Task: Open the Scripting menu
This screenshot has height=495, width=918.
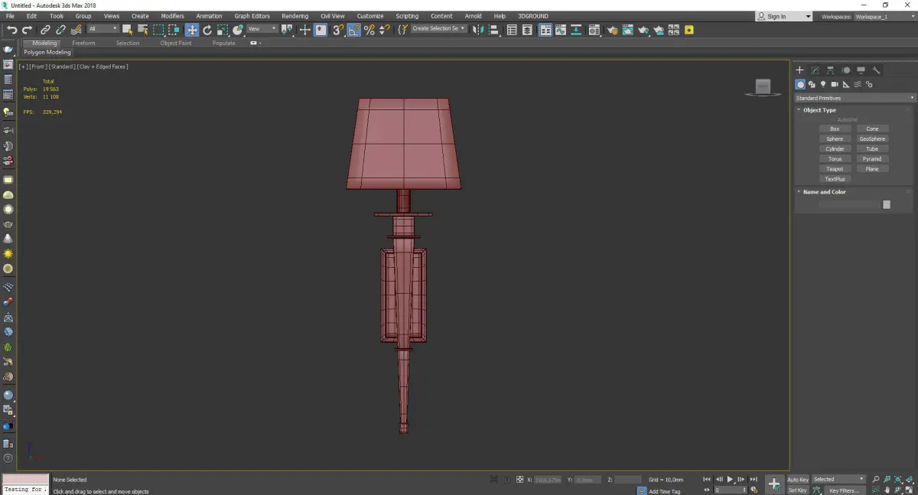Action: pyautogui.click(x=407, y=16)
